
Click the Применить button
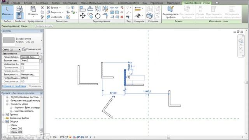(x=35, y=86)
